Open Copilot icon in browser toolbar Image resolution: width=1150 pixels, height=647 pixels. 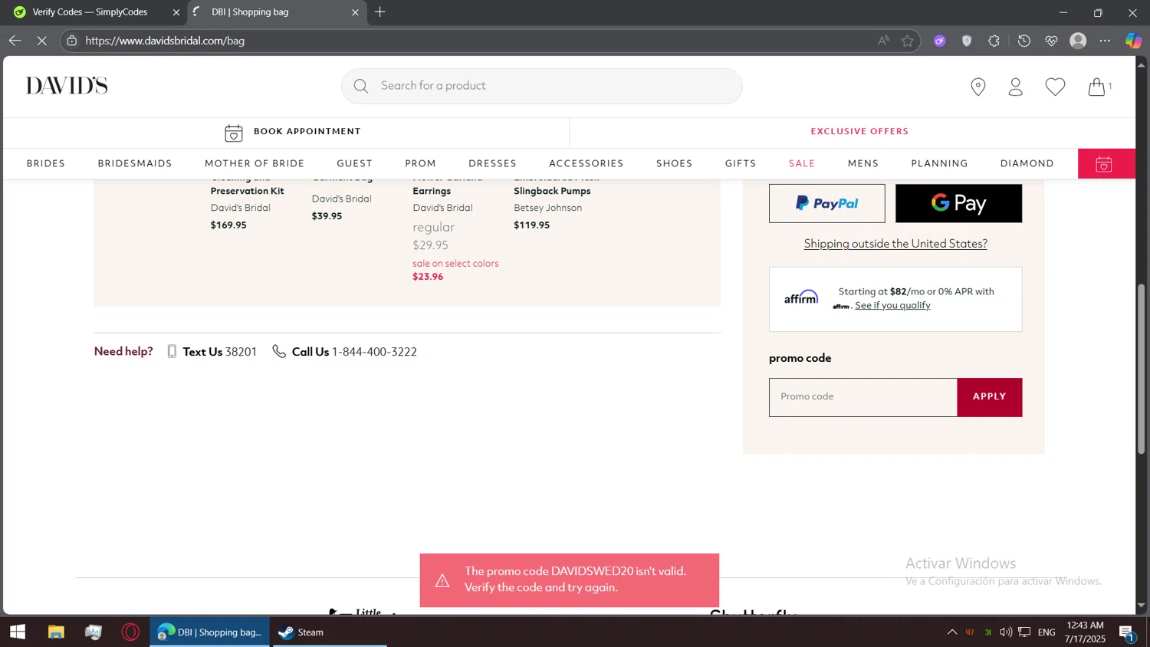click(1133, 41)
